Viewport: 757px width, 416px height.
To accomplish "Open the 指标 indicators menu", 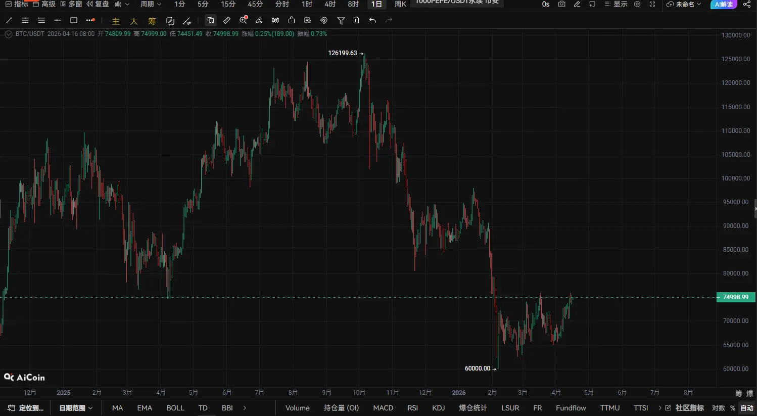I will tap(17, 4).
